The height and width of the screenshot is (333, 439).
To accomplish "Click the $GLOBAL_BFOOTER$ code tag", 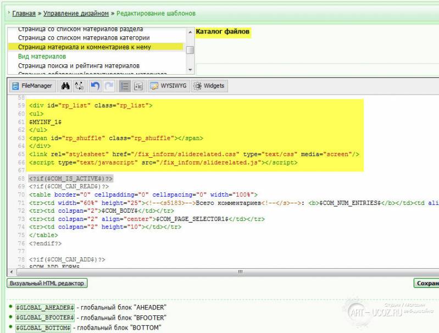I will pos(45,318).
